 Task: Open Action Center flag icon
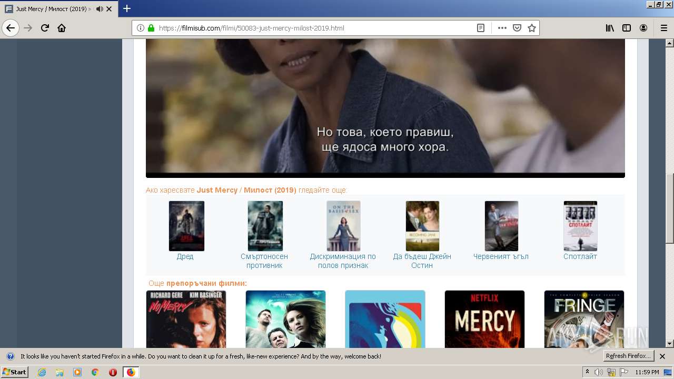coord(624,372)
